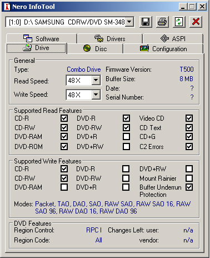Toggle DVD-RW read feature checkbox
The height and width of the screenshot is (258, 210).
tap(126, 127)
